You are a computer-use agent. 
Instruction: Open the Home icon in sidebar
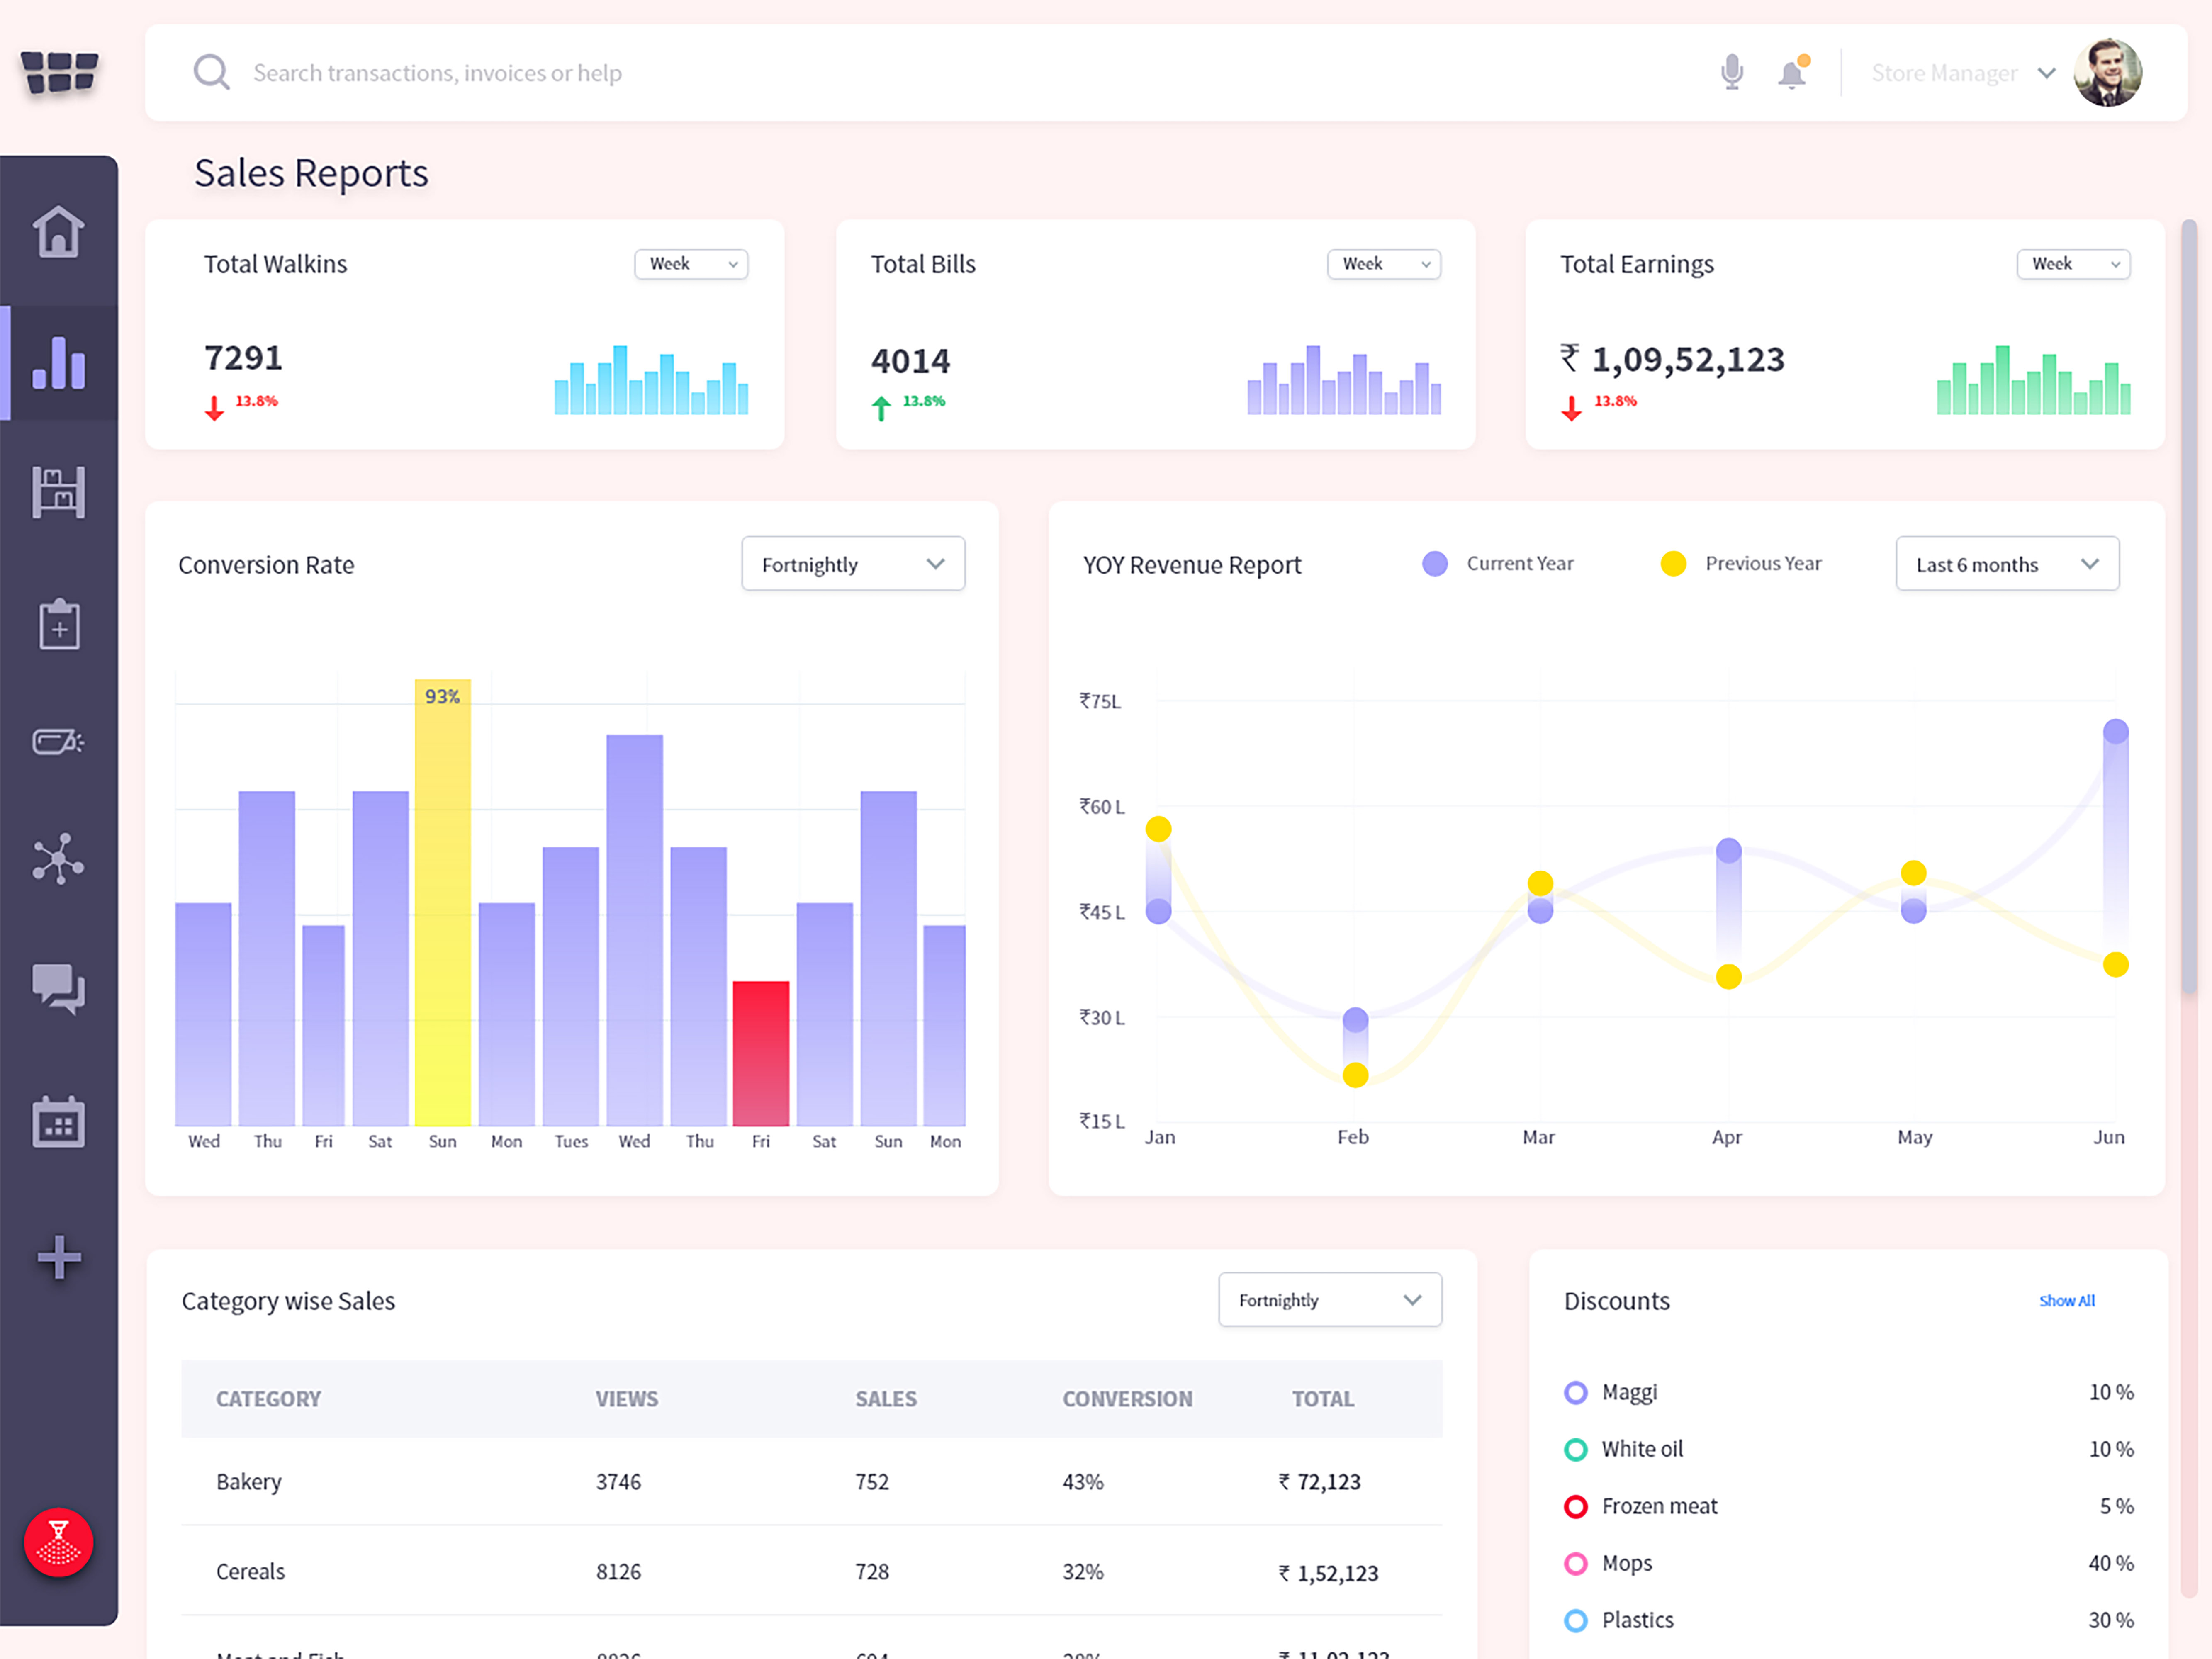click(x=58, y=231)
